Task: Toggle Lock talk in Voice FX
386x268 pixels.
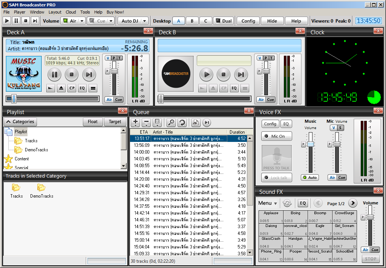Action: (x=277, y=178)
